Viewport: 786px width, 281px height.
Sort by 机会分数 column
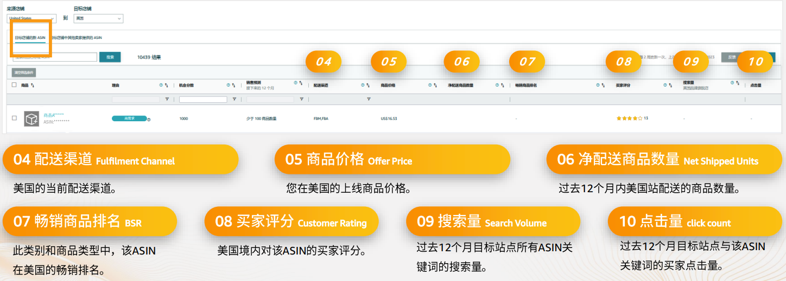233,86
